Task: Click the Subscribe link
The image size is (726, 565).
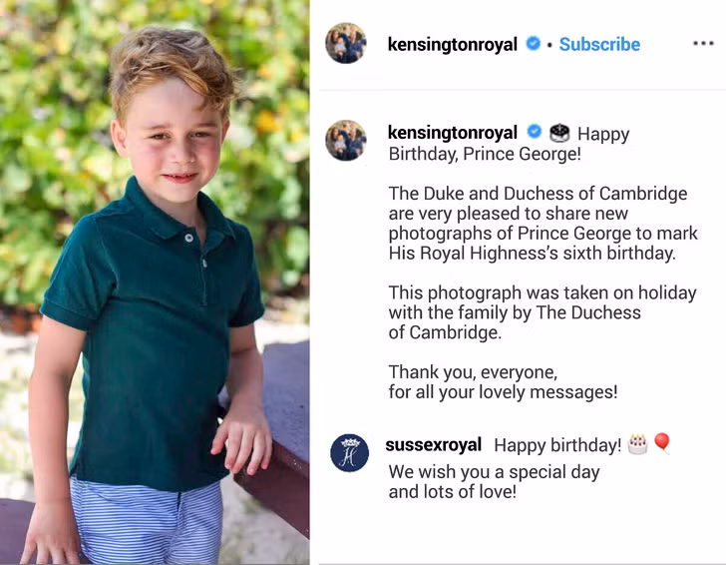Action: point(599,44)
